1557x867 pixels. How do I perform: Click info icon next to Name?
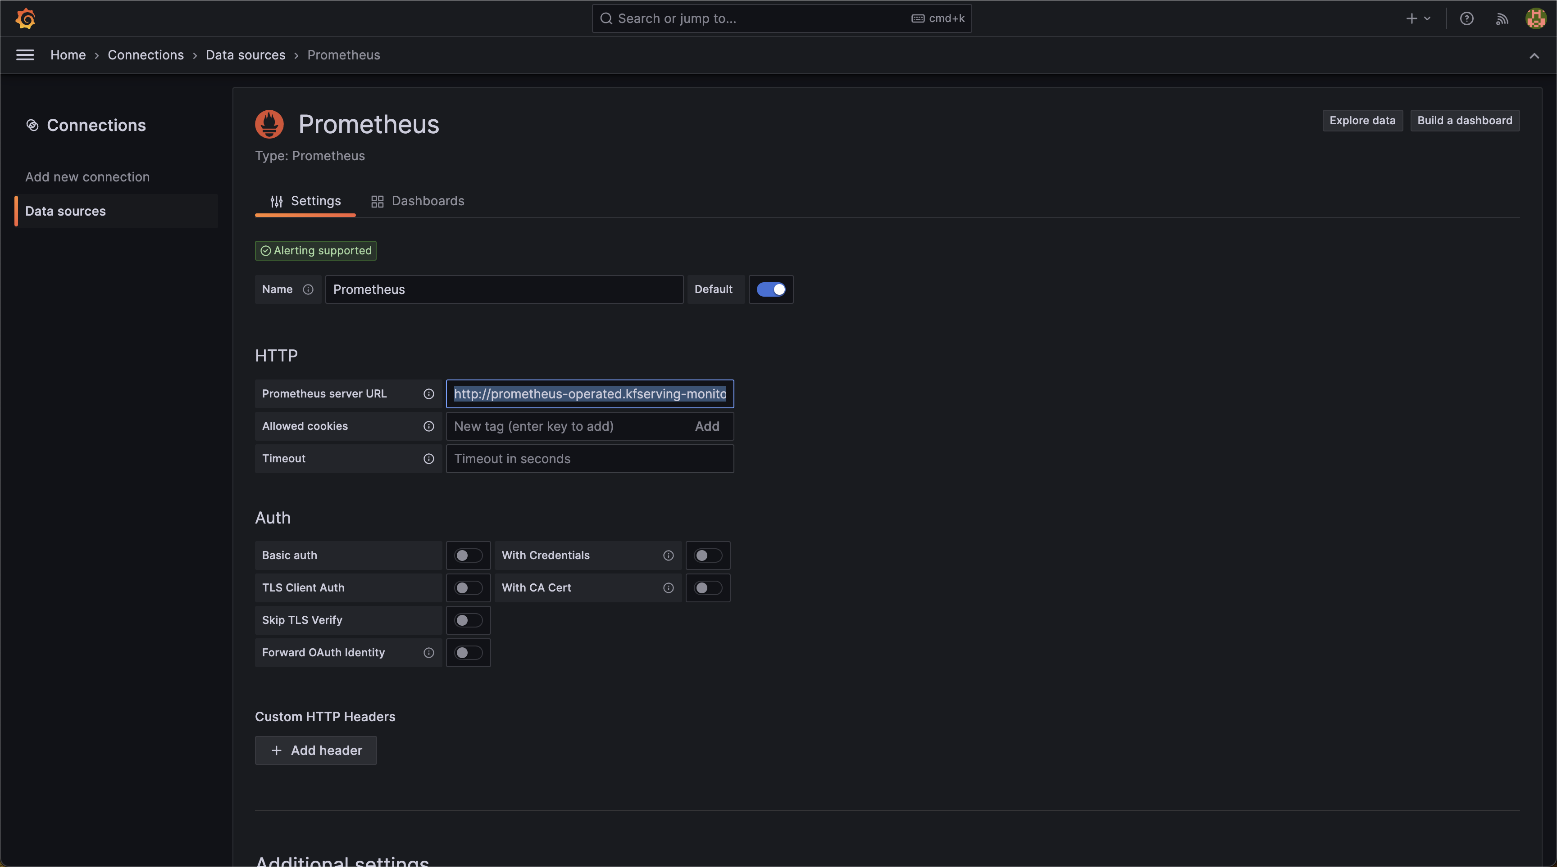(308, 289)
